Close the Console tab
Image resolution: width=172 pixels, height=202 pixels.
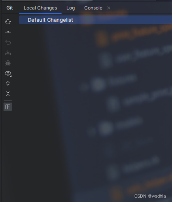pyautogui.click(x=109, y=8)
